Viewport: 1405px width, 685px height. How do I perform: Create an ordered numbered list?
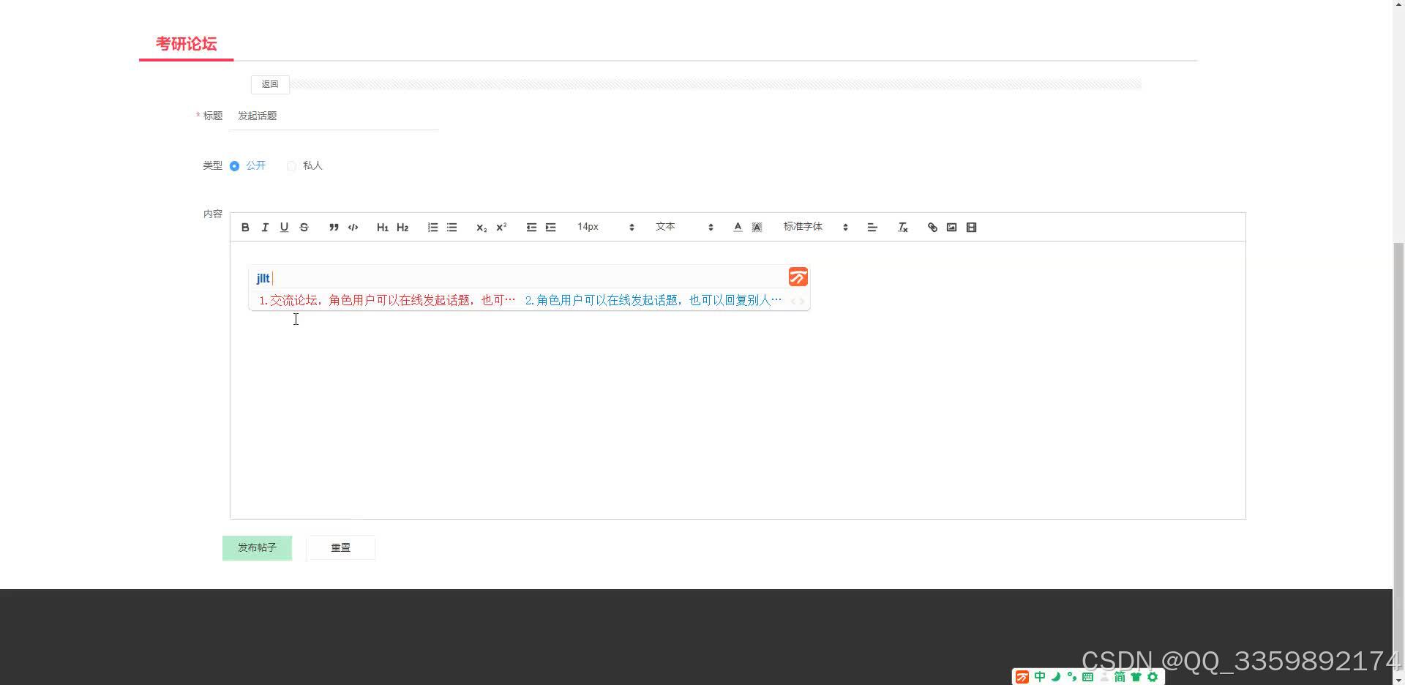pyautogui.click(x=432, y=228)
